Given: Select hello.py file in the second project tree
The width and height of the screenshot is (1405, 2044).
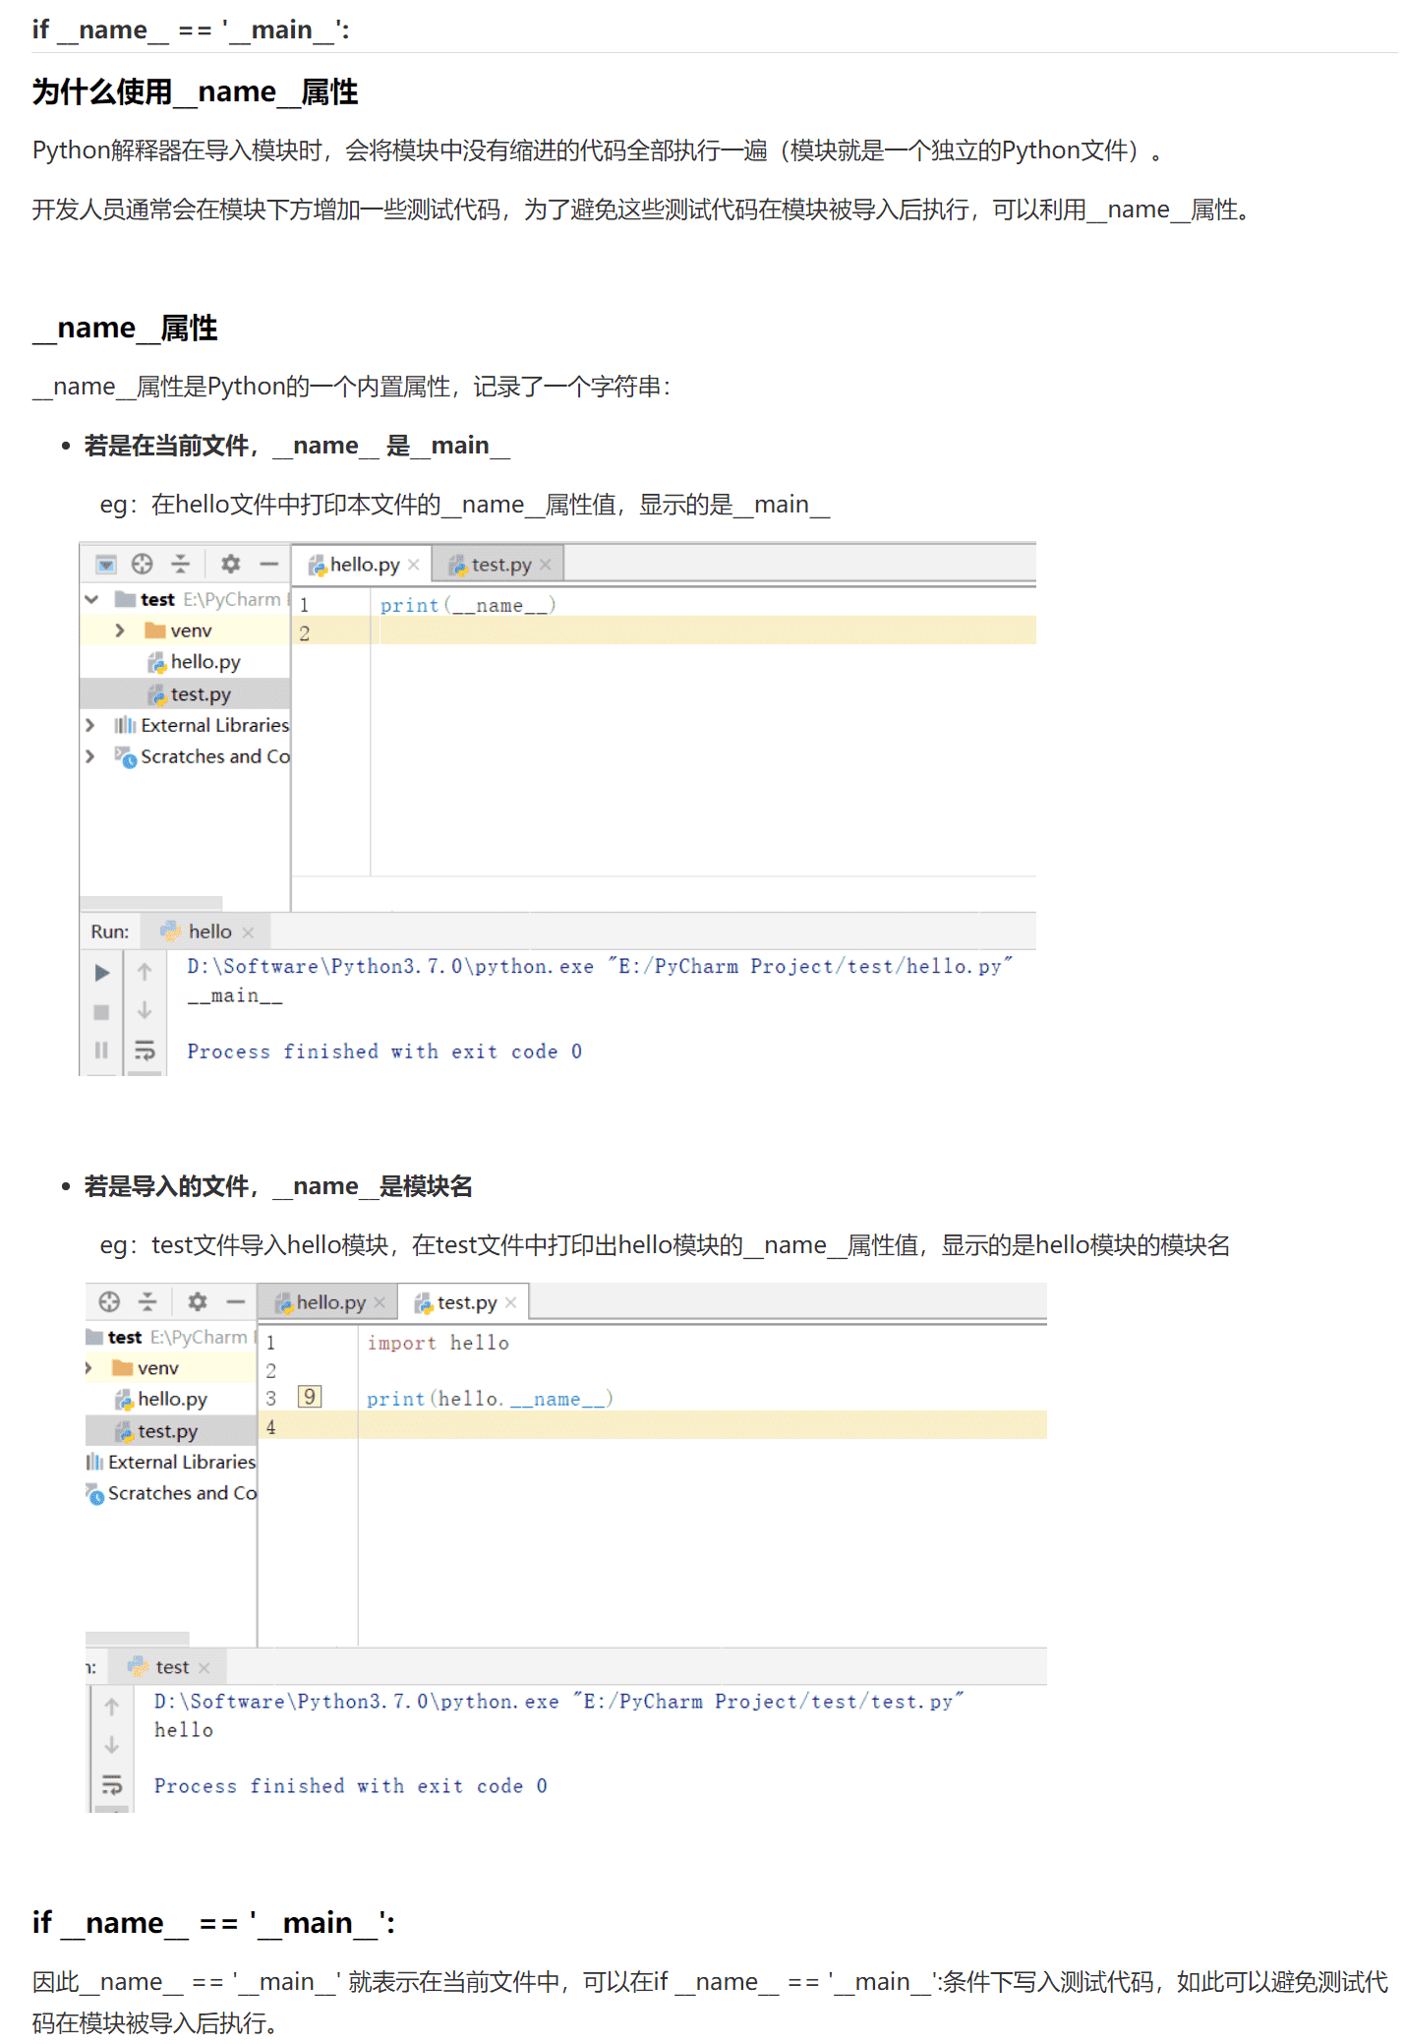Looking at the screenshot, I should (x=172, y=1399).
